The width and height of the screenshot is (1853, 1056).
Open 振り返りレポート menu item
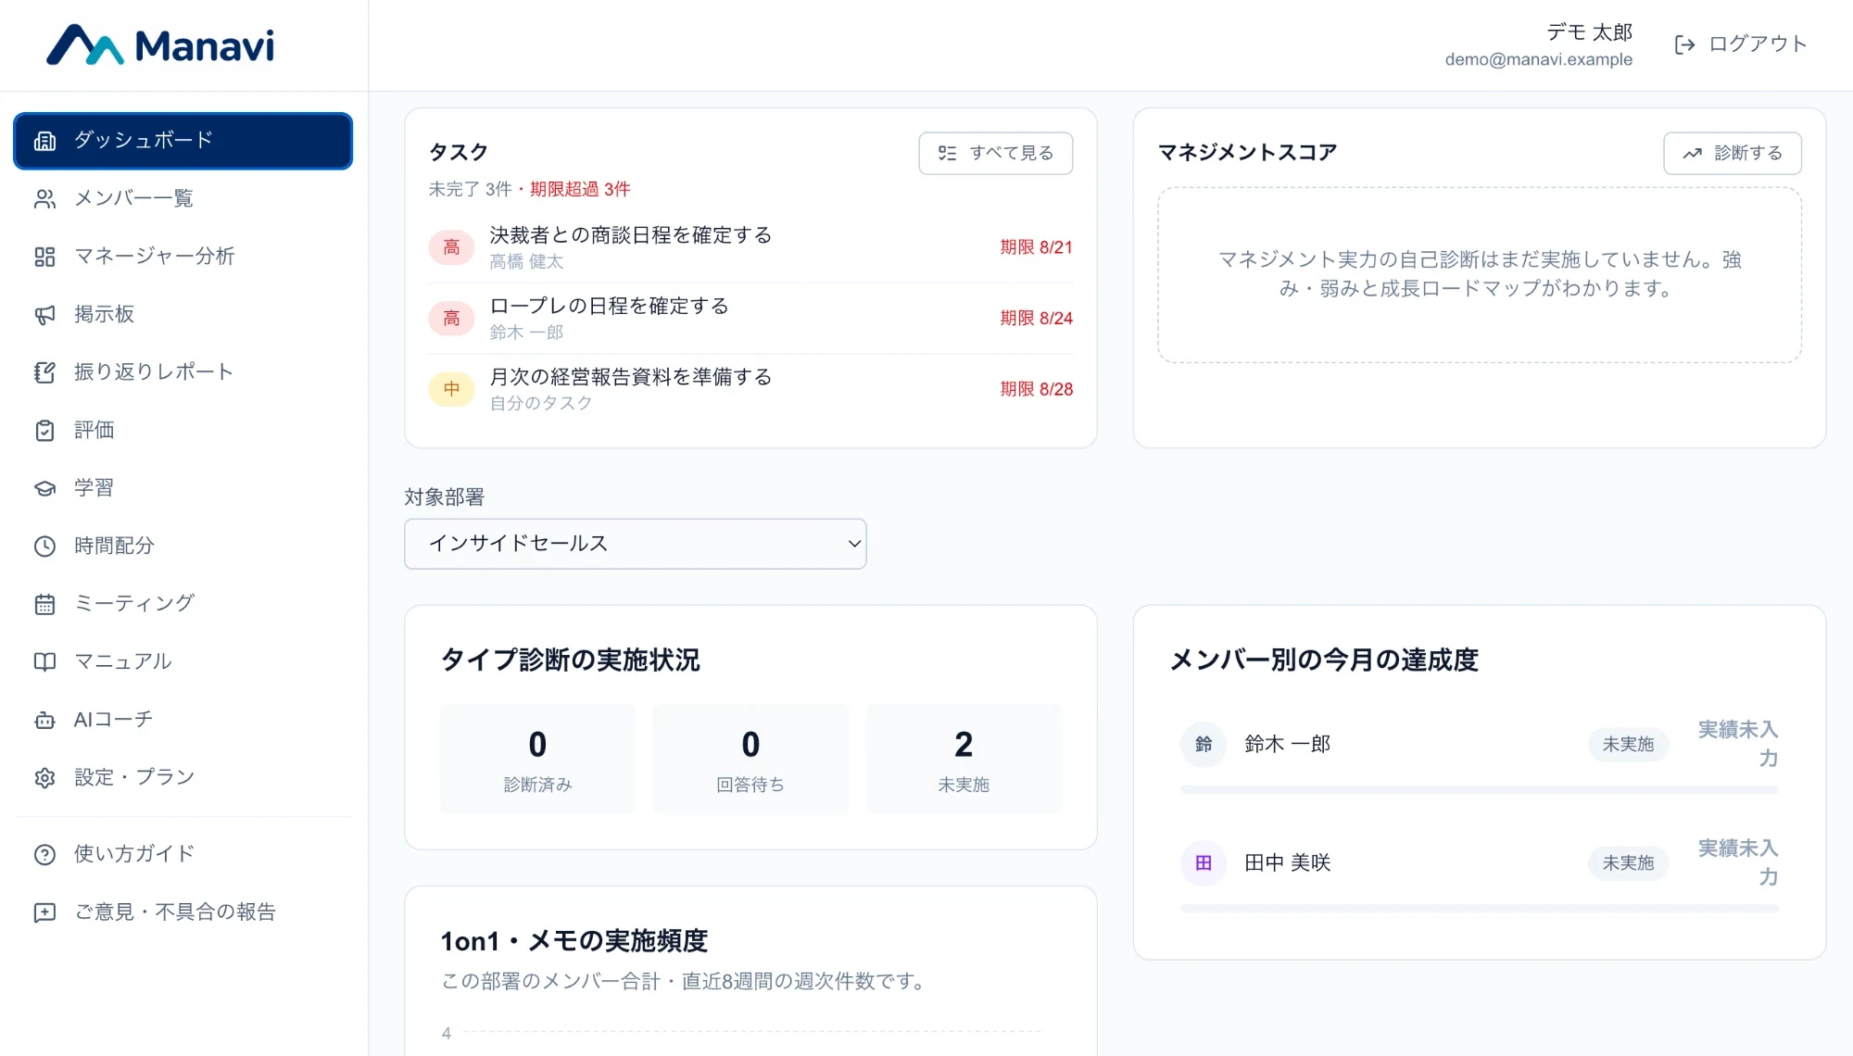183,372
